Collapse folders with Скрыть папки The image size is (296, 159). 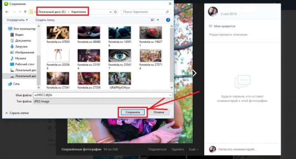pos(17,113)
